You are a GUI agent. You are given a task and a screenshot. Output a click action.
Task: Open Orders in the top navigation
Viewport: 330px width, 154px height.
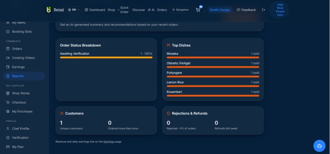(x=162, y=10)
